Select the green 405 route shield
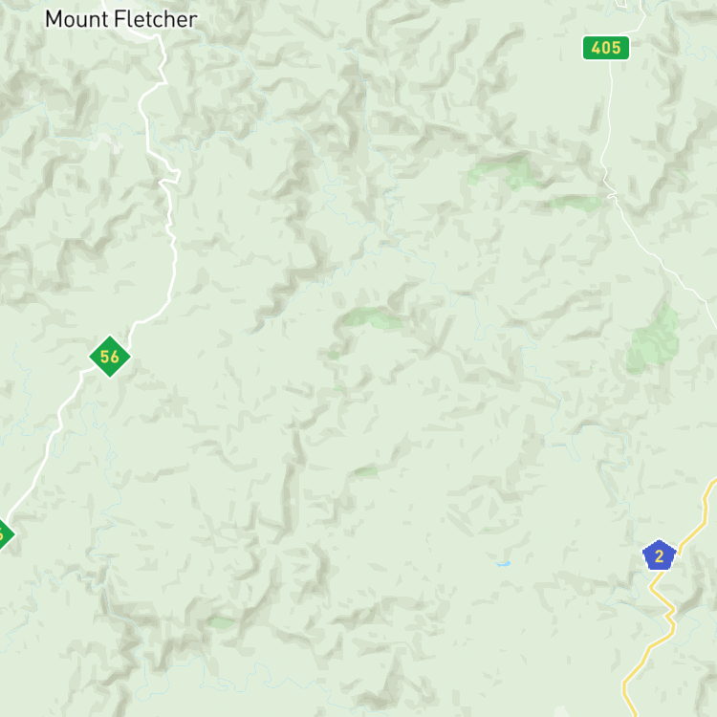 pyautogui.click(x=605, y=48)
